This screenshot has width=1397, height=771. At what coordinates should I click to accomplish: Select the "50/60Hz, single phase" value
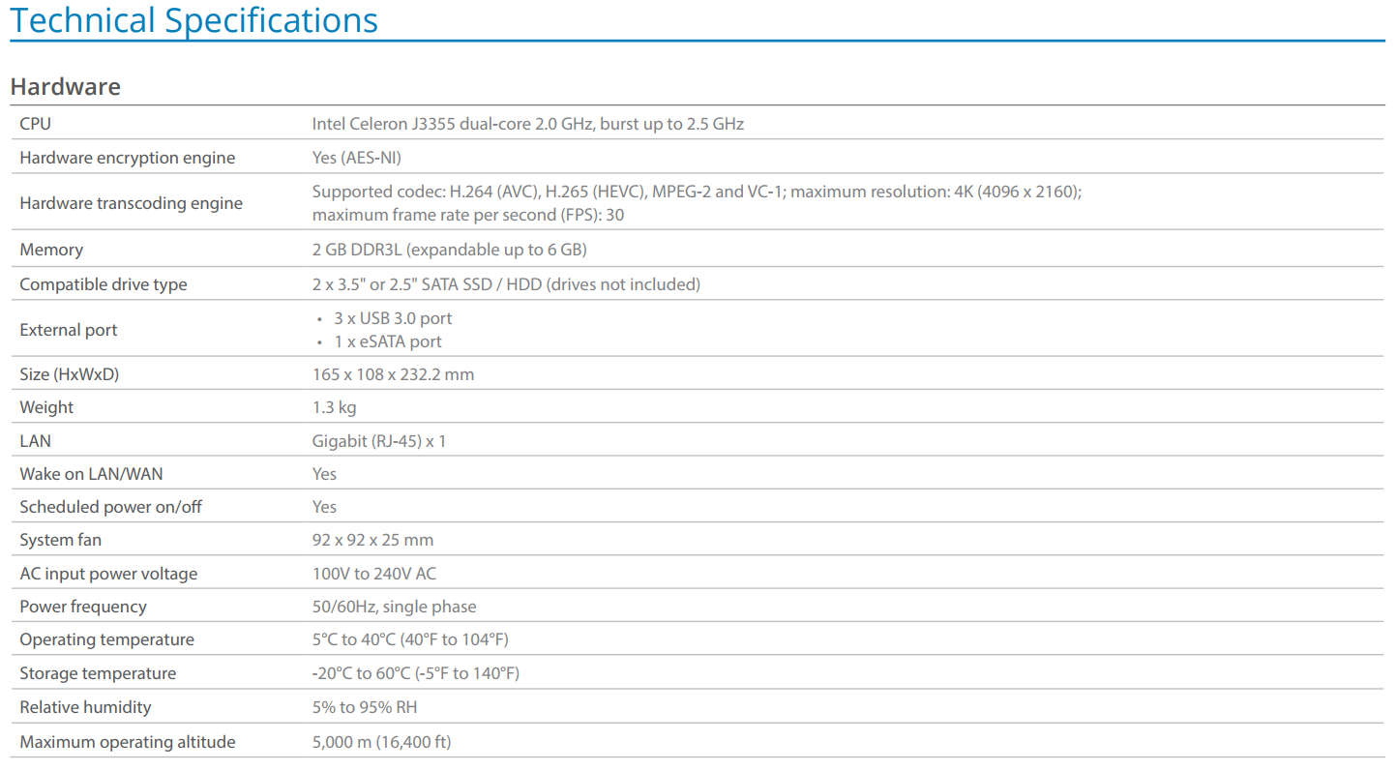(395, 607)
